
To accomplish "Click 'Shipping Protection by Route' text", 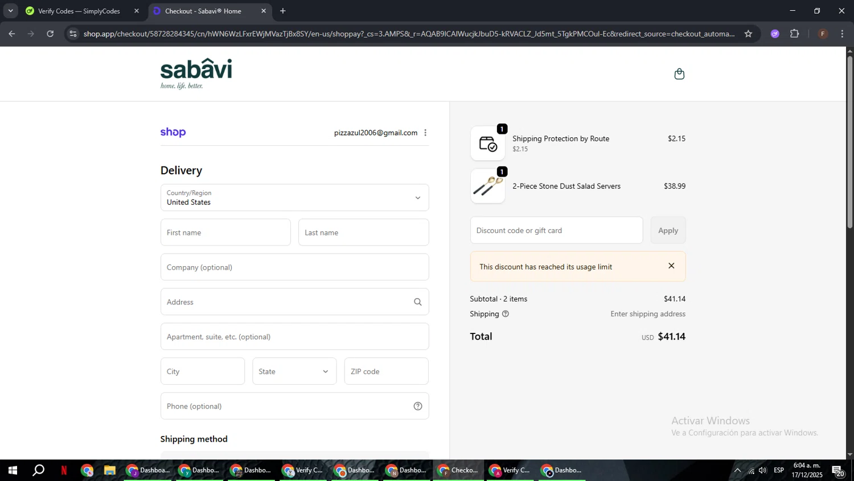I will click(561, 138).
